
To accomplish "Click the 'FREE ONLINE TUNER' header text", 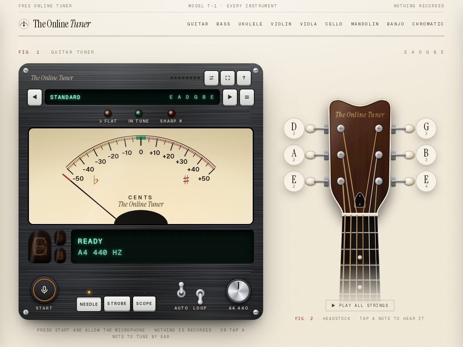I will [46, 6].
